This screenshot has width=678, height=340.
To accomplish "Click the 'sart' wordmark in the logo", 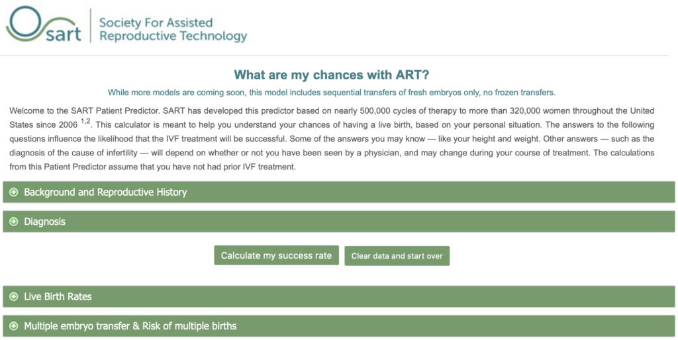I will click(63, 34).
